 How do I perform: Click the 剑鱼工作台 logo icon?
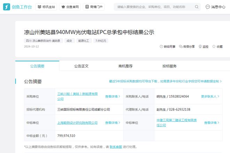(x=7, y=7)
